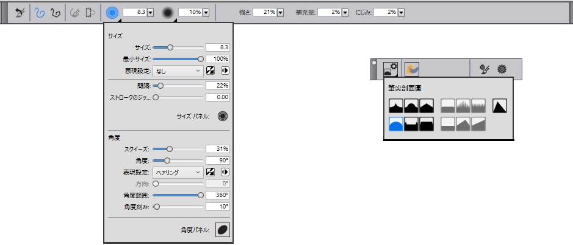Viewport: 573px width, 245px height.
Task: Select the blue dome-shaped brush tip profile
Action: click(395, 125)
